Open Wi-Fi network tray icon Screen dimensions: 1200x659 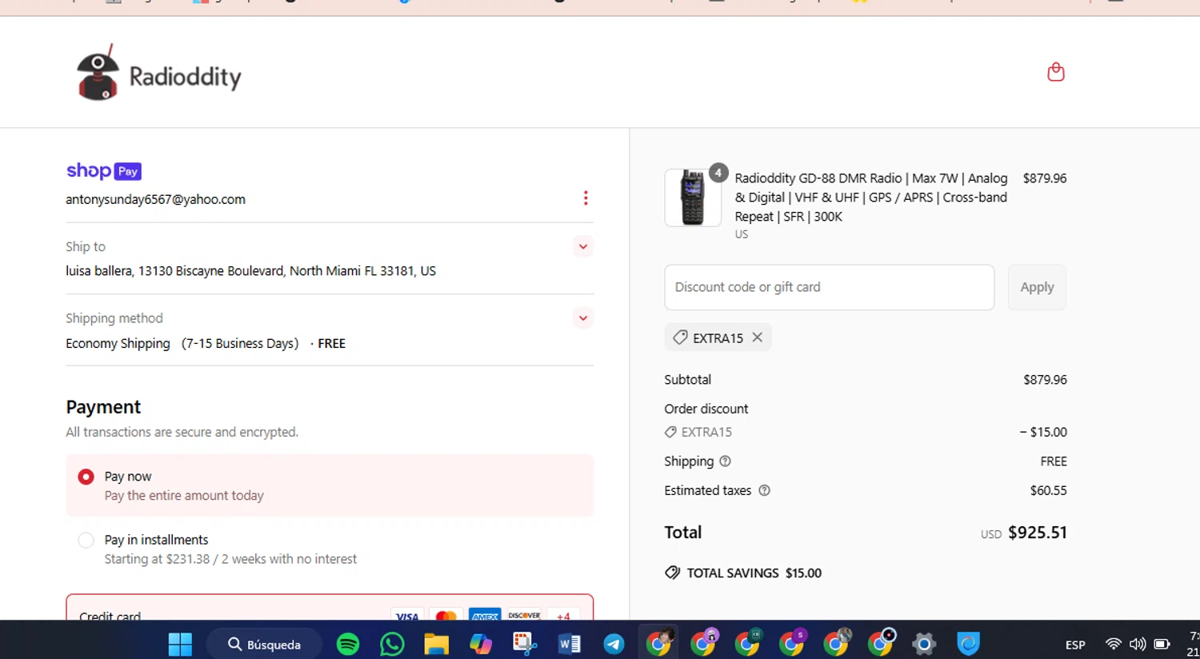1113,644
